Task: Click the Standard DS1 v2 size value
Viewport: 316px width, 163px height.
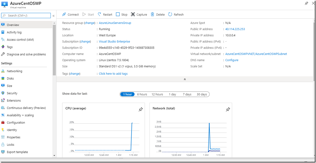Action: [127, 66]
